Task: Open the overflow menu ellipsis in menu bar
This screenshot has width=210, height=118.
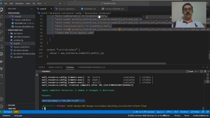Action: pyautogui.click(x=45, y=4)
